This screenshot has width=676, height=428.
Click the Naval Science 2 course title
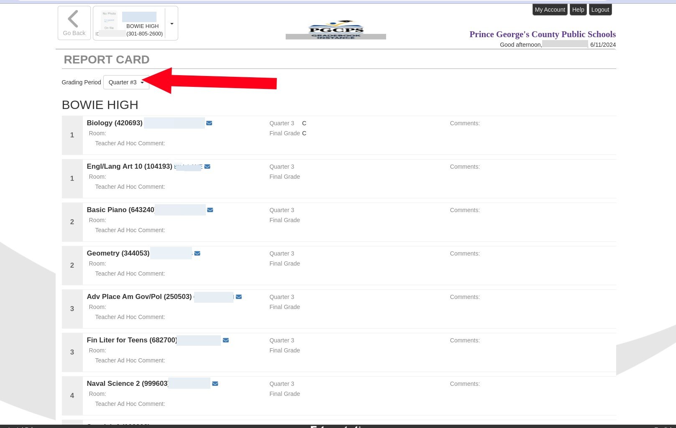coord(127,384)
